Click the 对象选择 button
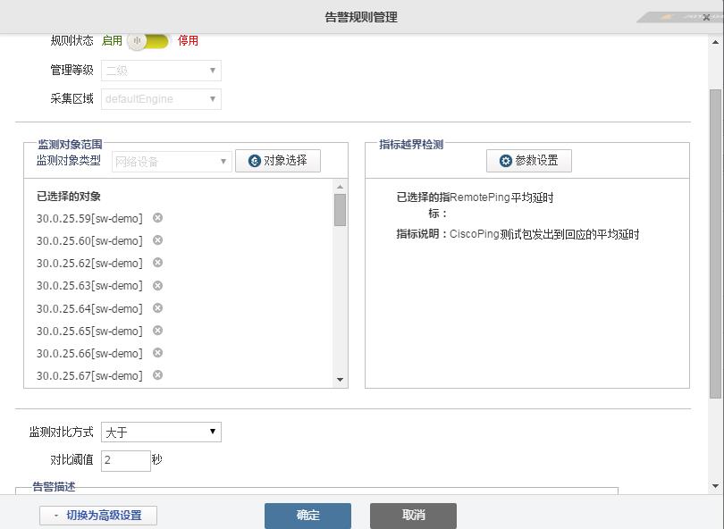 [x=277, y=161]
